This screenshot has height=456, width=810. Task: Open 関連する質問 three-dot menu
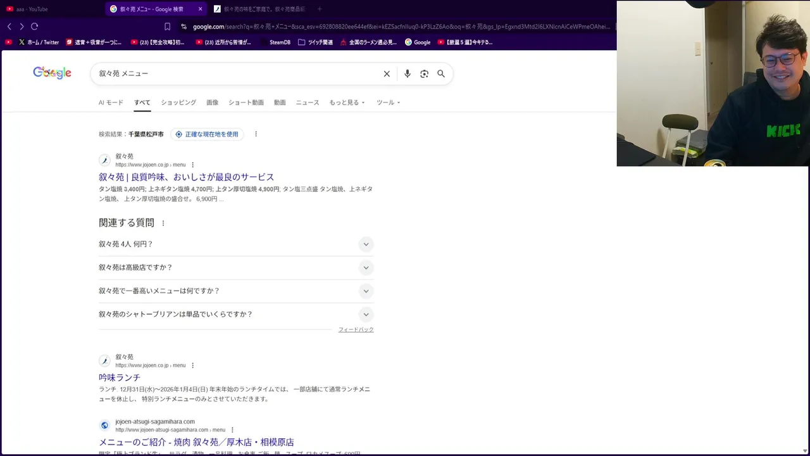163,224
